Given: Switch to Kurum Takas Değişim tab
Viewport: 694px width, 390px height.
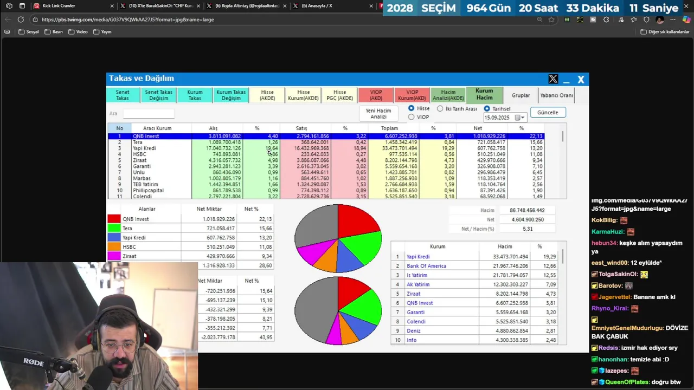Looking at the screenshot, I should point(231,95).
